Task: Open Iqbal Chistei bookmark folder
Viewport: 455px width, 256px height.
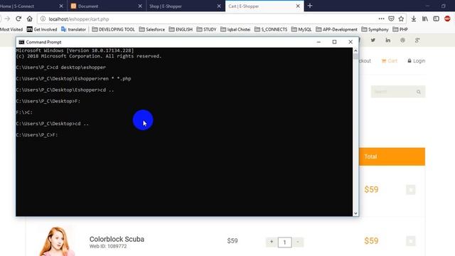Action: (x=235, y=29)
